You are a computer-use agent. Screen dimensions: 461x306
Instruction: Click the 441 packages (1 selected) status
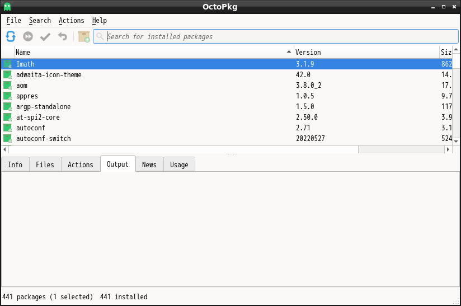tap(48, 296)
